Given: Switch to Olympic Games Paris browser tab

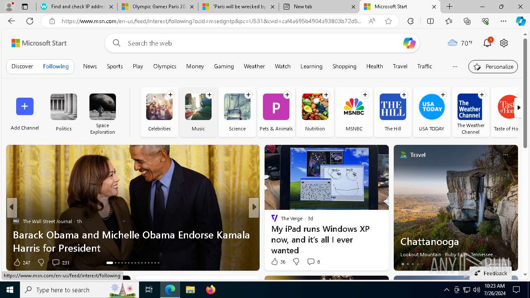Looking at the screenshot, I should click(x=157, y=7).
